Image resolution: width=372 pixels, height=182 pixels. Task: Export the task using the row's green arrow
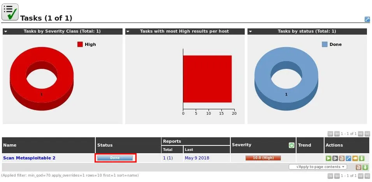click(361, 158)
